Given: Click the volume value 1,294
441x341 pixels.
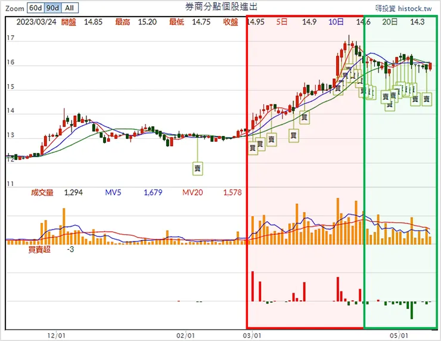Looking at the screenshot, I should click(x=73, y=193).
